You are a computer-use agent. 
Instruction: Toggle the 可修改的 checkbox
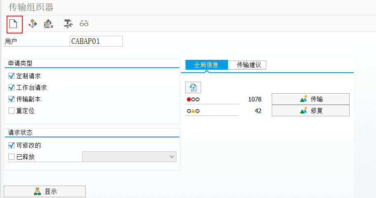tap(11, 145)
